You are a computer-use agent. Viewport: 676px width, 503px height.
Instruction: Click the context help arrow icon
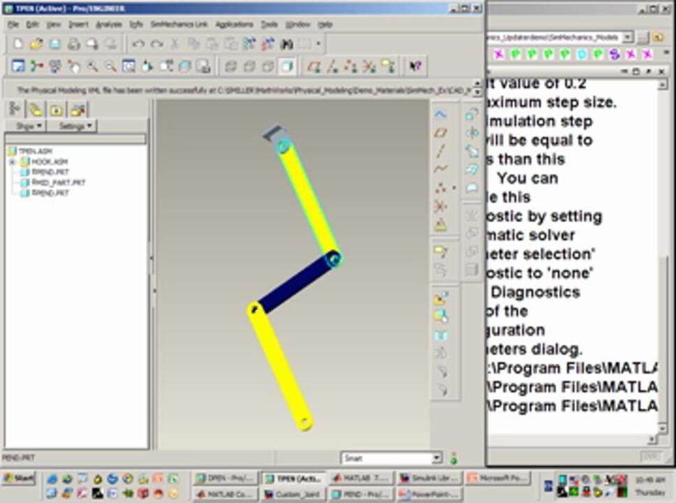(416, 66)
